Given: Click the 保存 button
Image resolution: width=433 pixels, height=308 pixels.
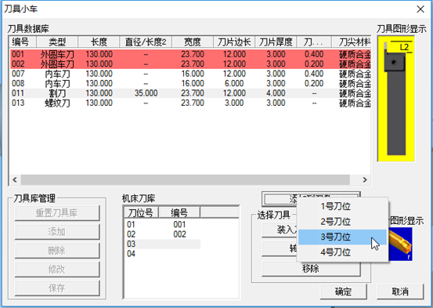Looking at the screenshot, I should click(57, 288).
